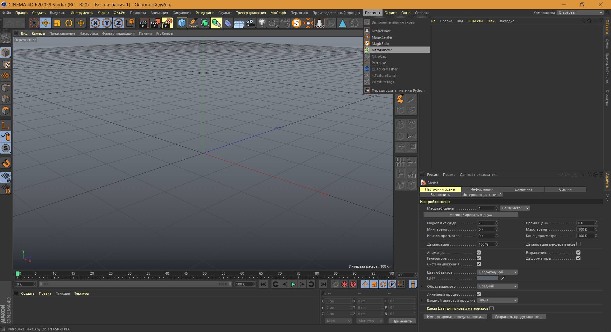Toggle autokeying button
611x332 pixels.
(344, 284)
